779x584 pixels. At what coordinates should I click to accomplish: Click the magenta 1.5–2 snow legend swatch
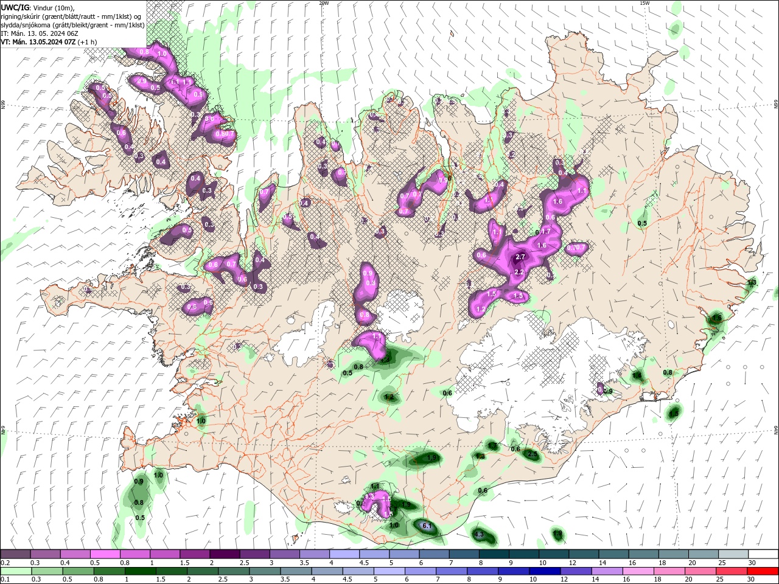(195, 554)
